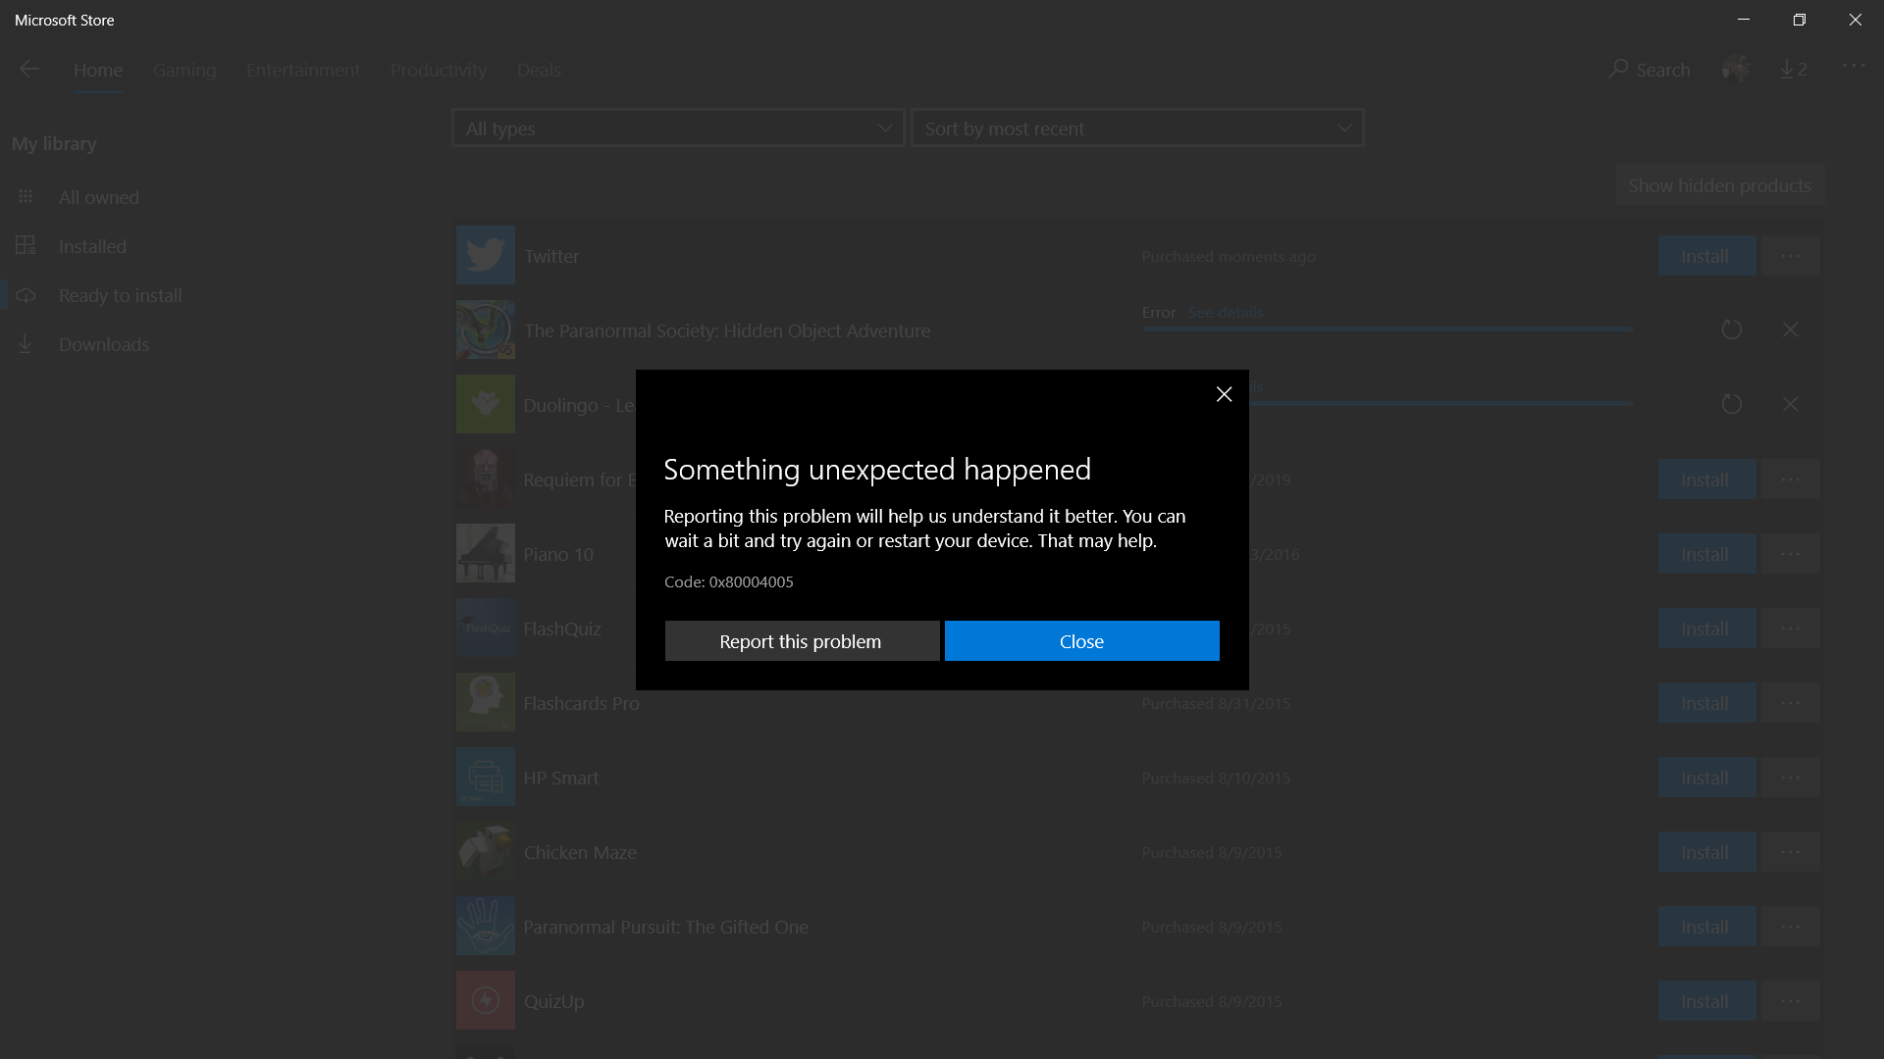
Task: Click the Downloads arrow icon in sidebar
Action: coord(26,343)
